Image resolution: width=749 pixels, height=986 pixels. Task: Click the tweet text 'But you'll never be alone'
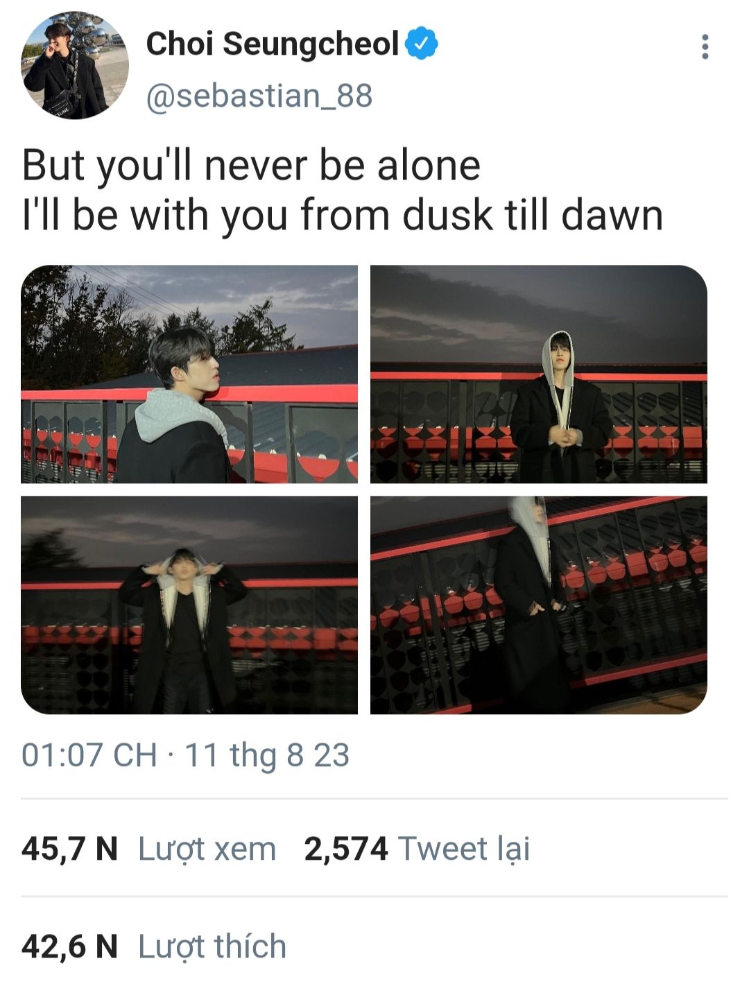coord(251,166)
